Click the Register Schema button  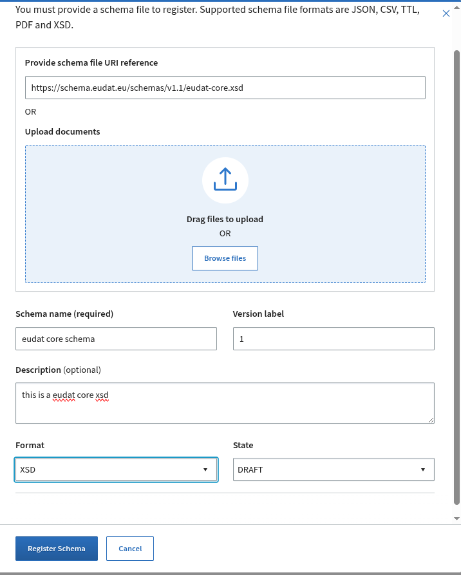point(57,549)
